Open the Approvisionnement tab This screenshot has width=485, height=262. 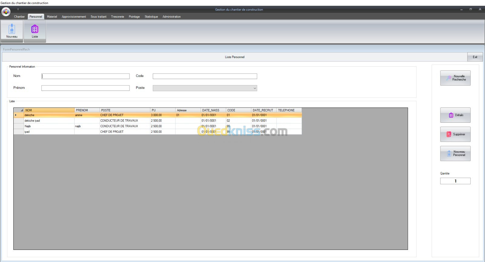tap(74, 17)
